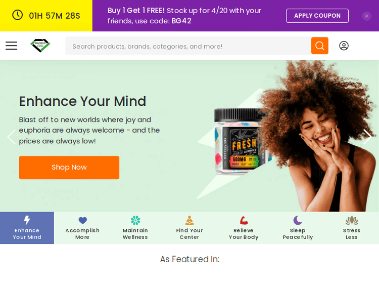Switch to the Stress Less lotus tab

point(352,228)
